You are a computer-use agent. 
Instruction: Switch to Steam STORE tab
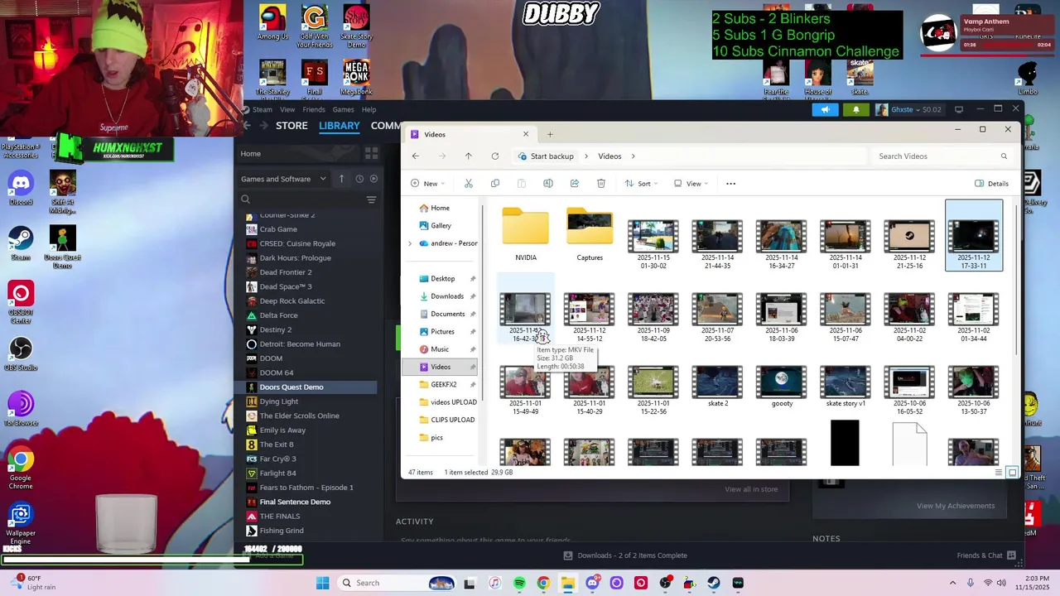[x=291, y=126]
